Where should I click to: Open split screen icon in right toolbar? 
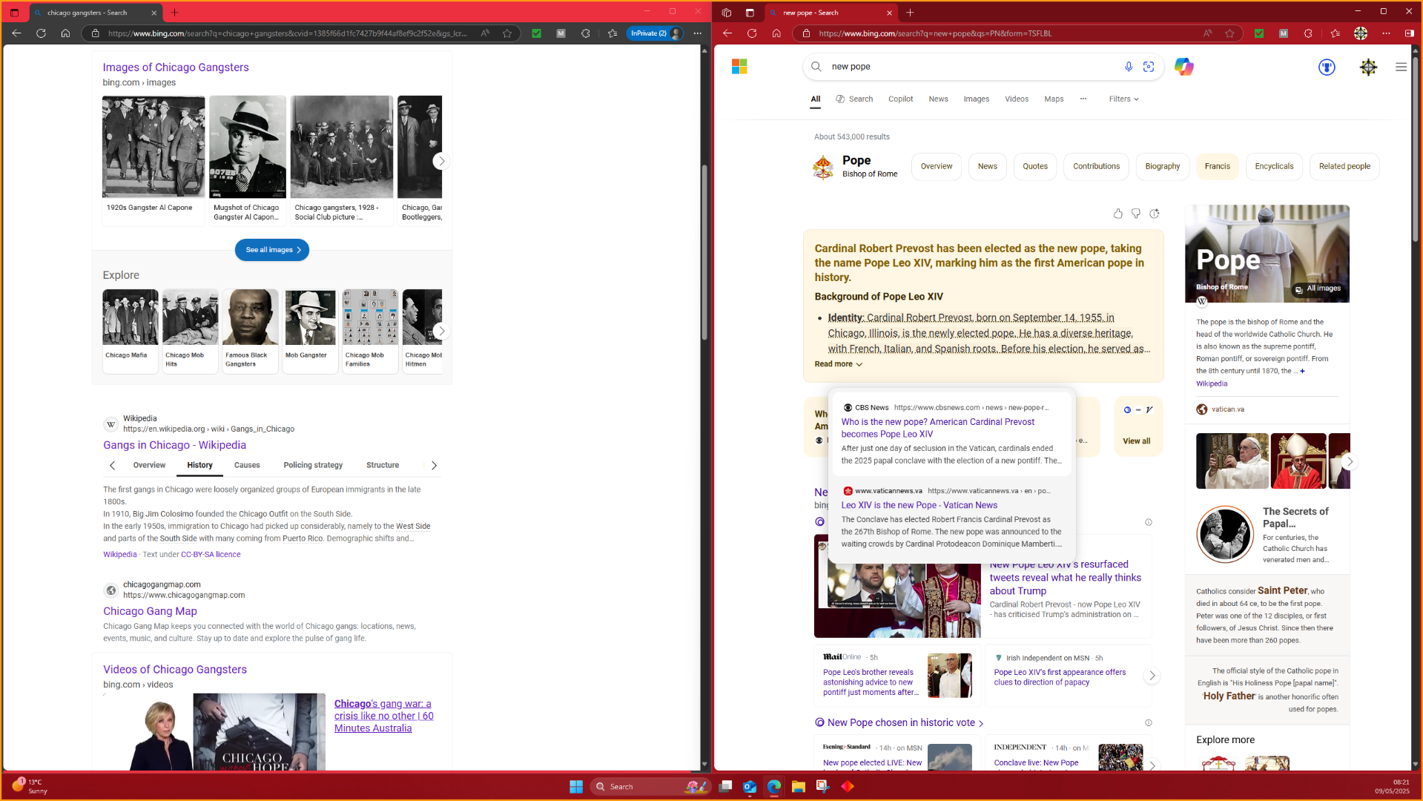(x=1410, y=33)
